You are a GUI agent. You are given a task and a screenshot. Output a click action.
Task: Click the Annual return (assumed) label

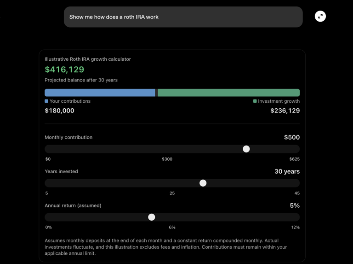73,205
